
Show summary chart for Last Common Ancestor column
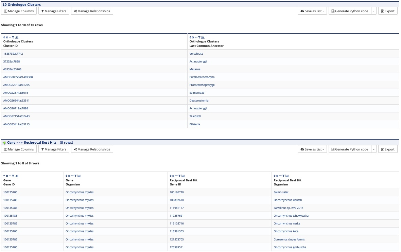click(203, 37)
